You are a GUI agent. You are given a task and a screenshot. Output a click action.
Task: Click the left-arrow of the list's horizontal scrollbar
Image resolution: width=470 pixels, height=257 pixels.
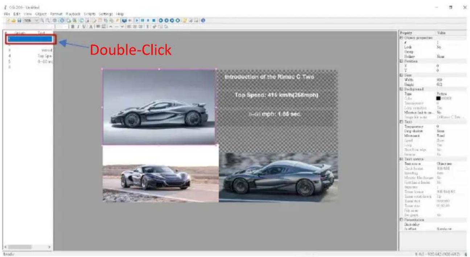[6, 247]
